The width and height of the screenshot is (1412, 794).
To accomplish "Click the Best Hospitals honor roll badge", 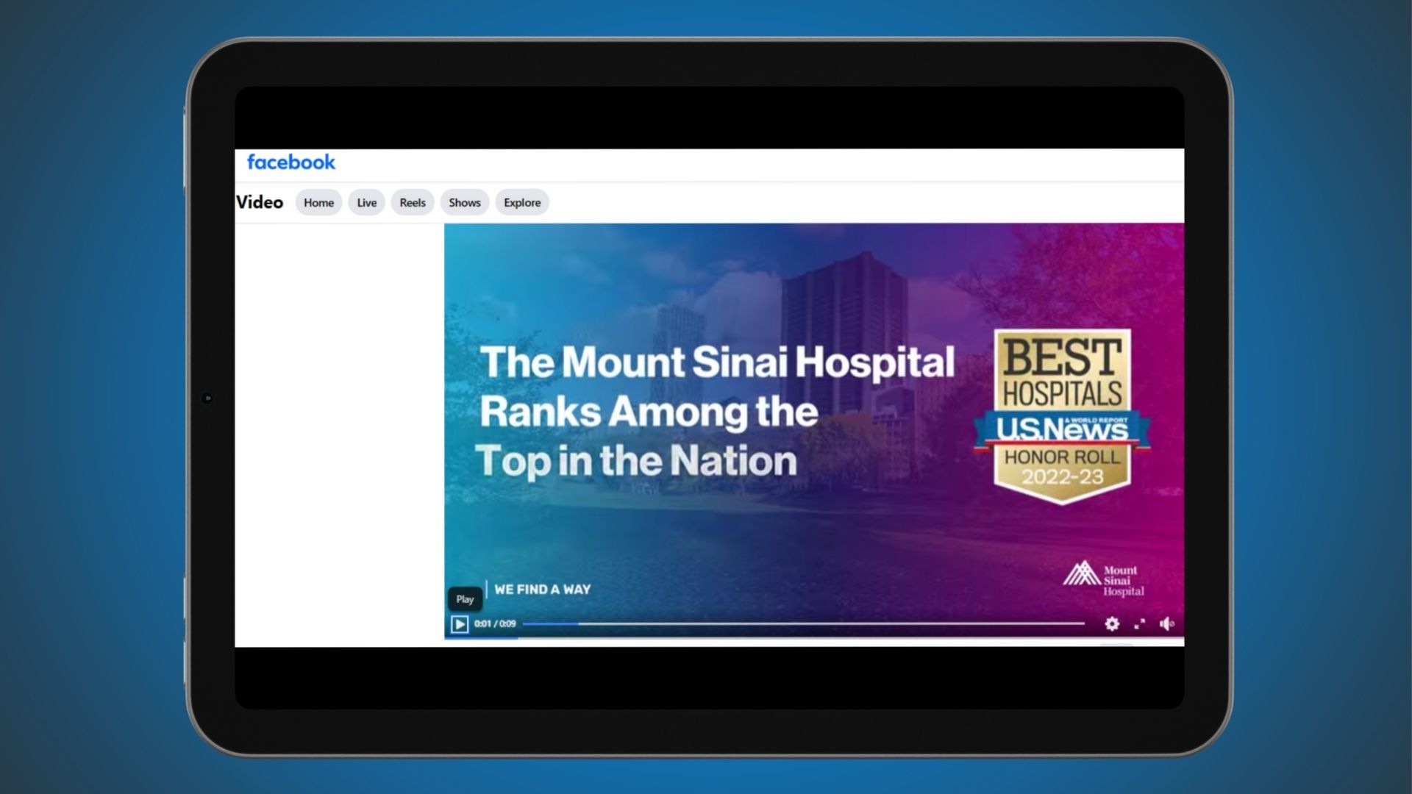I will tap(1062, 415).
